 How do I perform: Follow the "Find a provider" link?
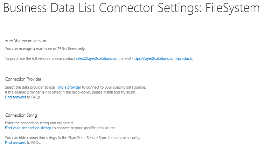click(69, 87)
